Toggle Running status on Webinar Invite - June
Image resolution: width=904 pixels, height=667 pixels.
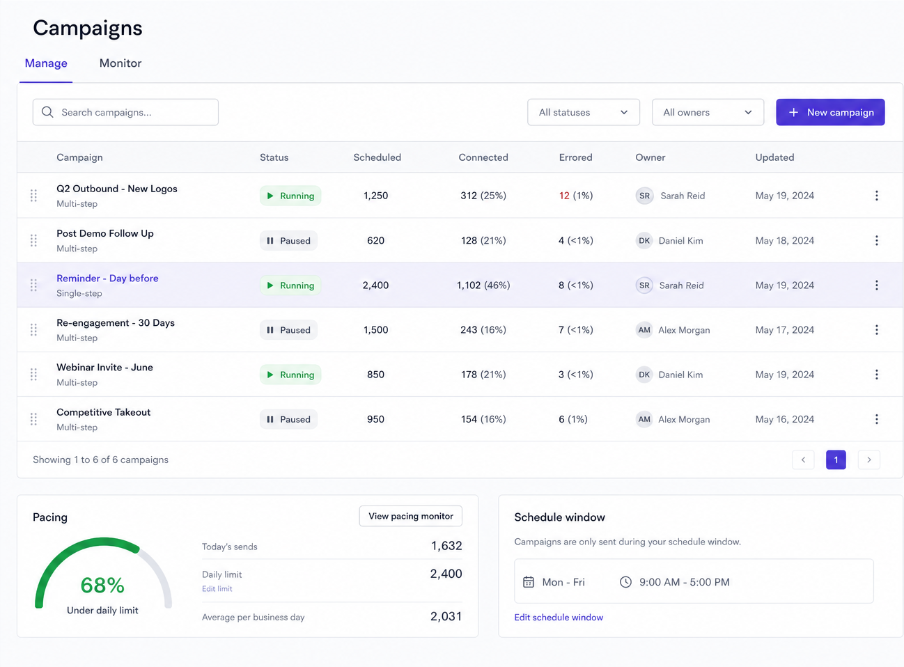click(290, 375)
